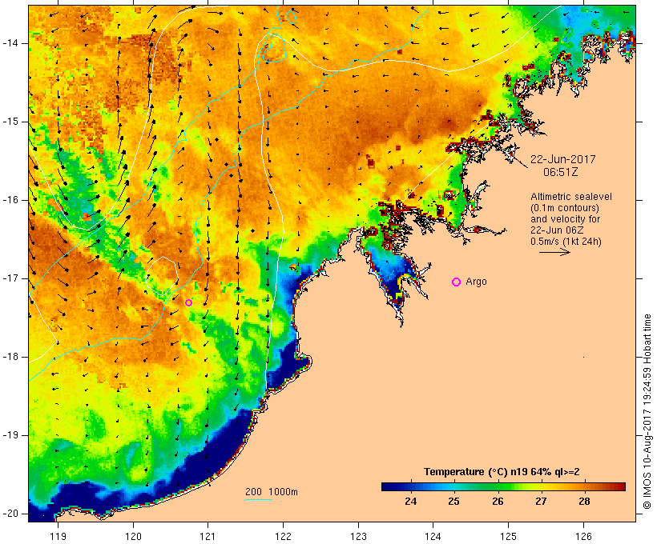Click the '0.5m/s (1kt 24h)' text

(566, 242)
